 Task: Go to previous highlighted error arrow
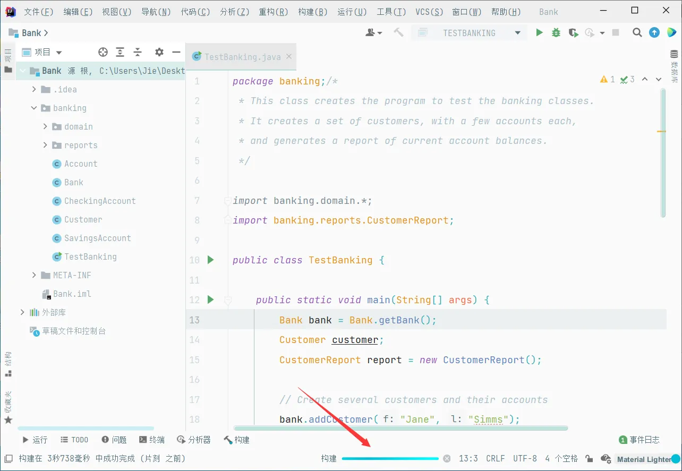click(x=645, y=79)
